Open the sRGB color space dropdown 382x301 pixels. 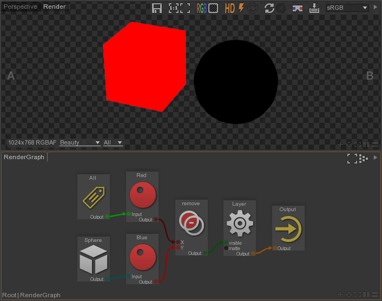pyautogui.click(x=347, y=8)
